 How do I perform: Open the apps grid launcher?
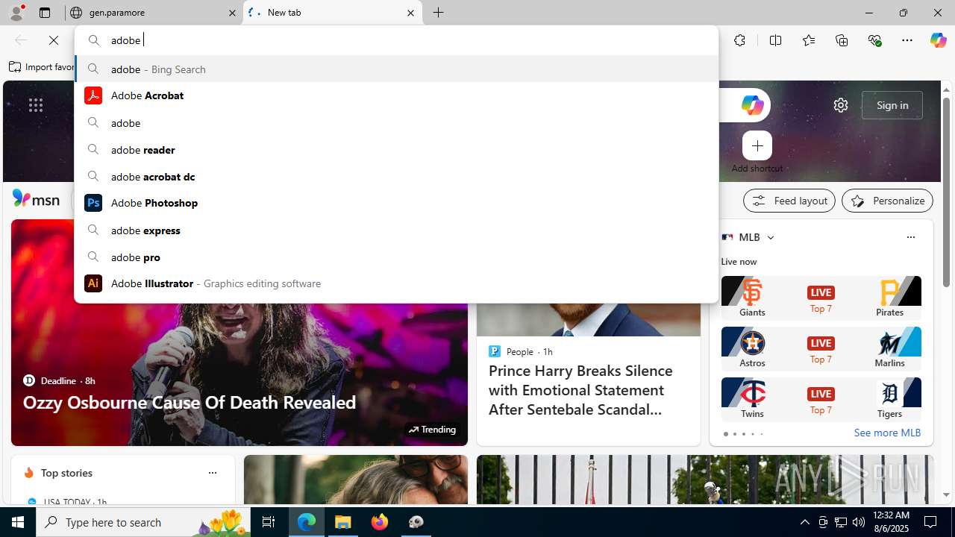[36, 105]
